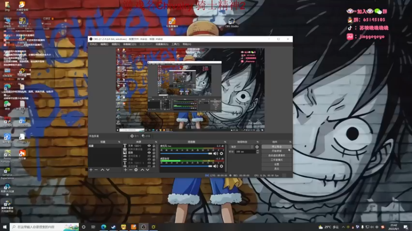412x231 pixels.
Task: Add a new source with plus icon in Sources panel
Action: coord(125,170)
